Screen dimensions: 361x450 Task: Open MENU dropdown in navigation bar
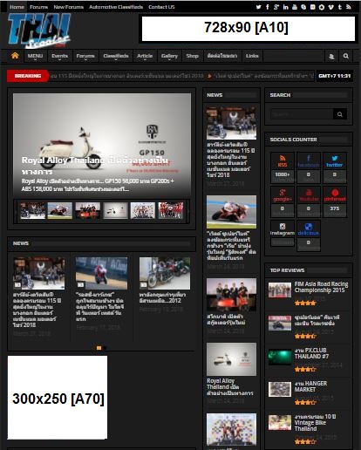coord(35,56)
